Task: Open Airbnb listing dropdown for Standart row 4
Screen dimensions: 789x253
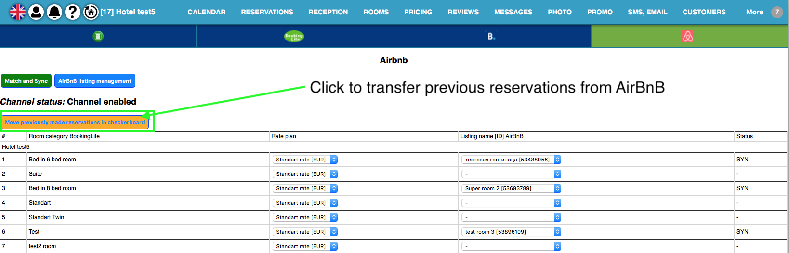Action: [x=511, y=203]
